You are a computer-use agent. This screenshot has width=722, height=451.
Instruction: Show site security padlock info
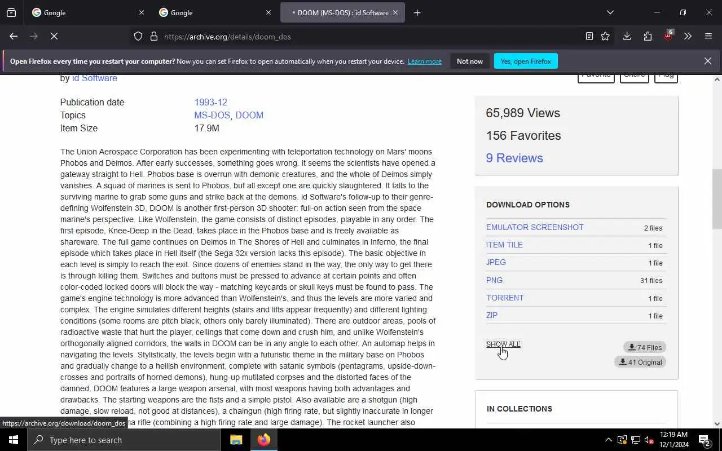[153, 37]
